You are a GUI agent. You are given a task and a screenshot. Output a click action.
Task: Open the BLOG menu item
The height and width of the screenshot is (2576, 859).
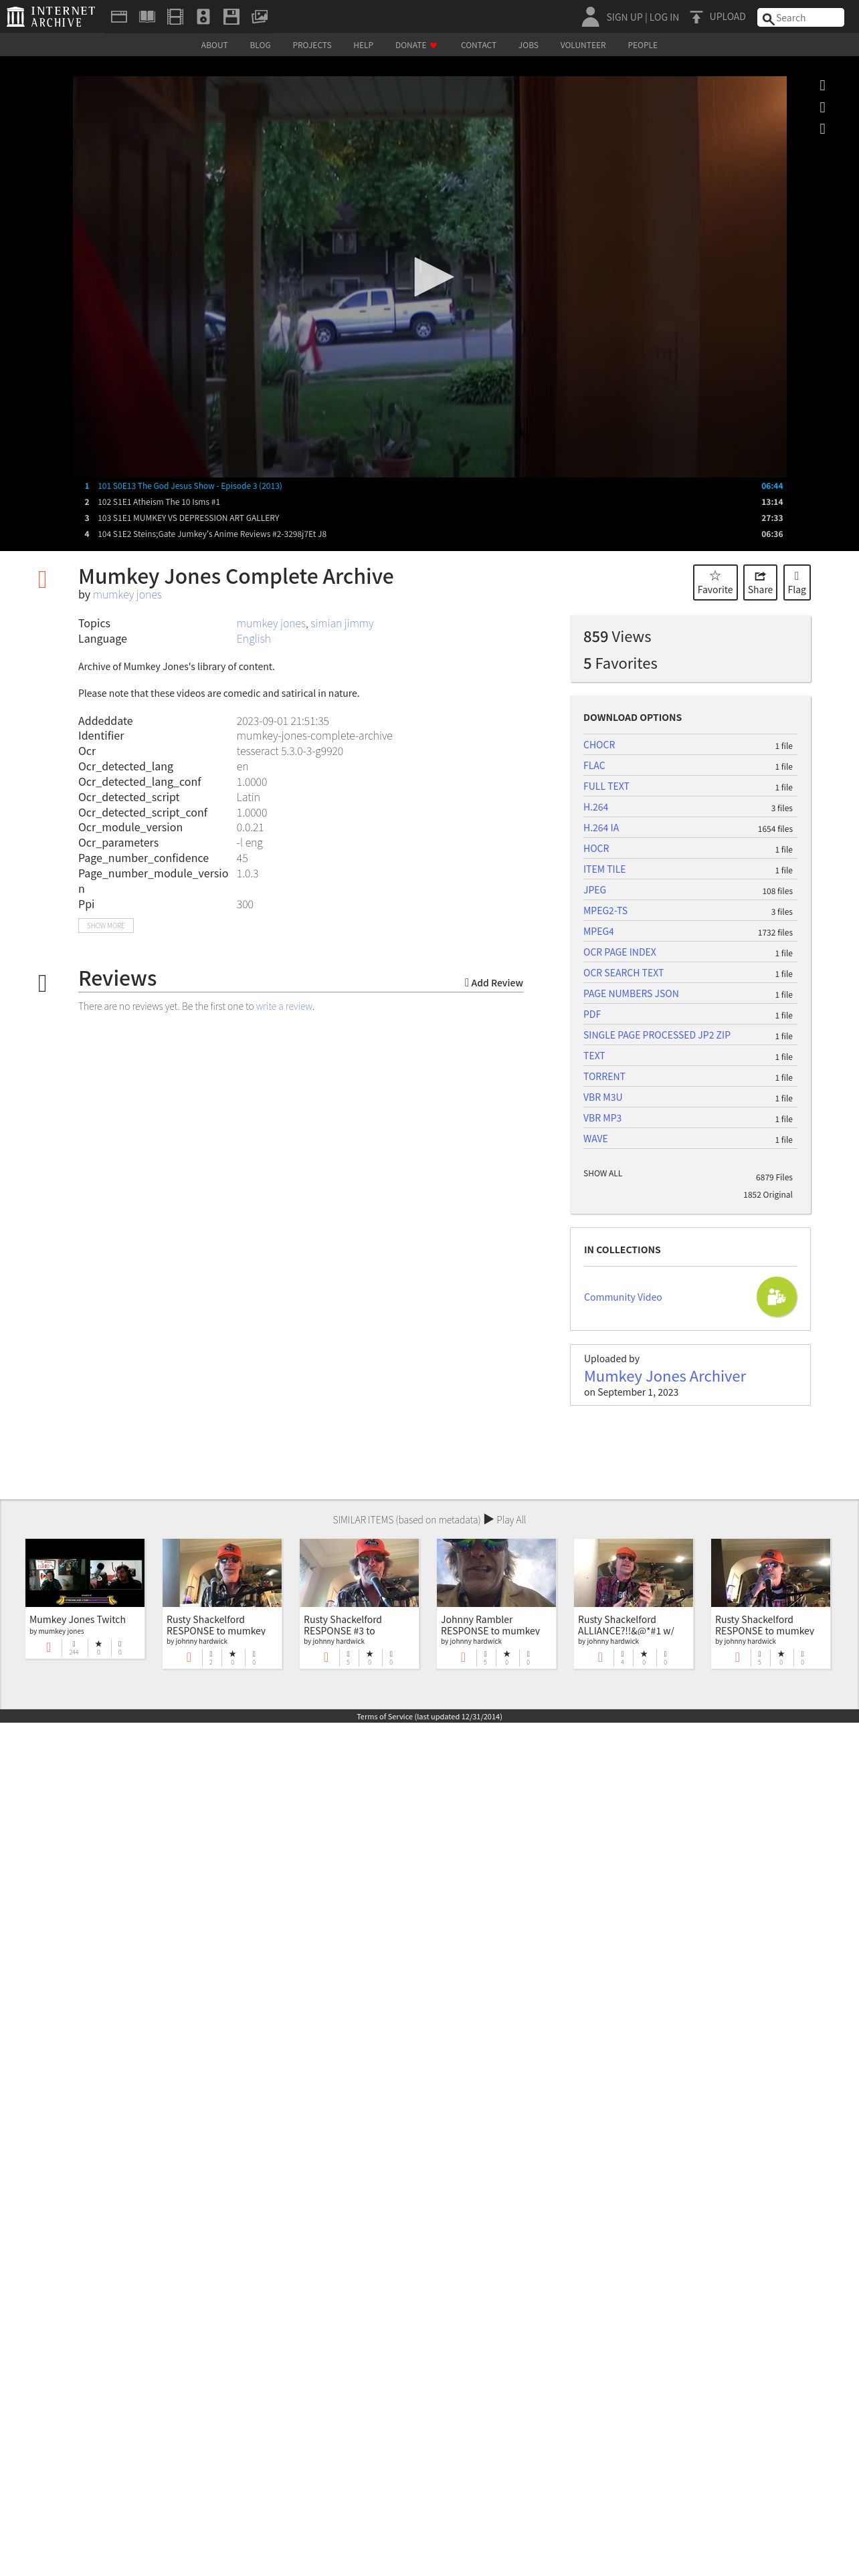tap(260, 45)
